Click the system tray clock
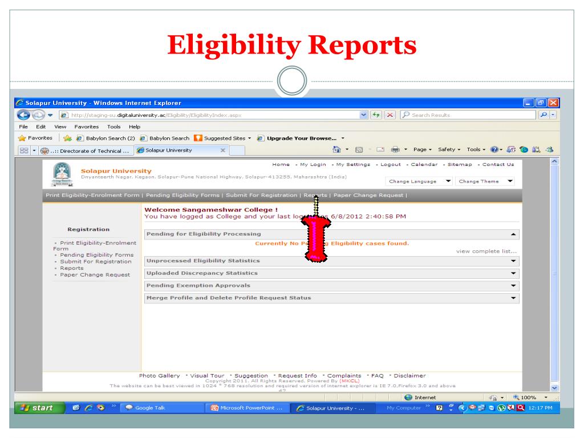 540,408
